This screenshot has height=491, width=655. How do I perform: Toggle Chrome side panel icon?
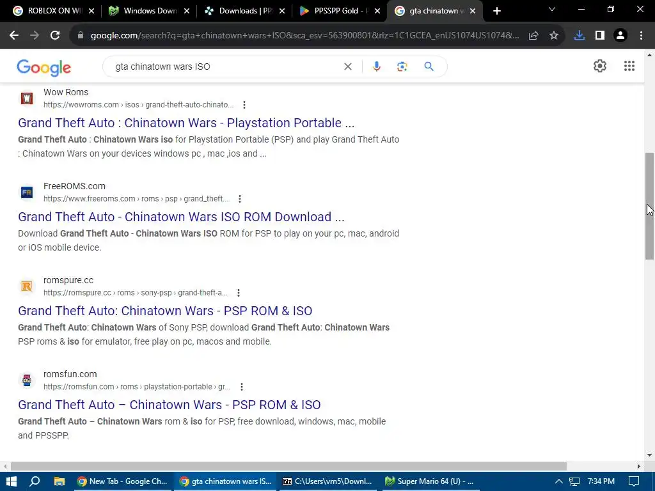600,36
